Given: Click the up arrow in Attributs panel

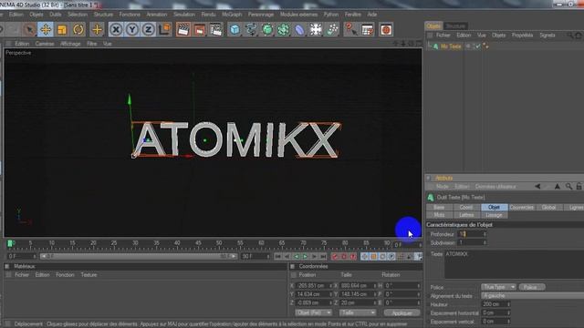Looking at the screenshot, I should pos(558,186).
